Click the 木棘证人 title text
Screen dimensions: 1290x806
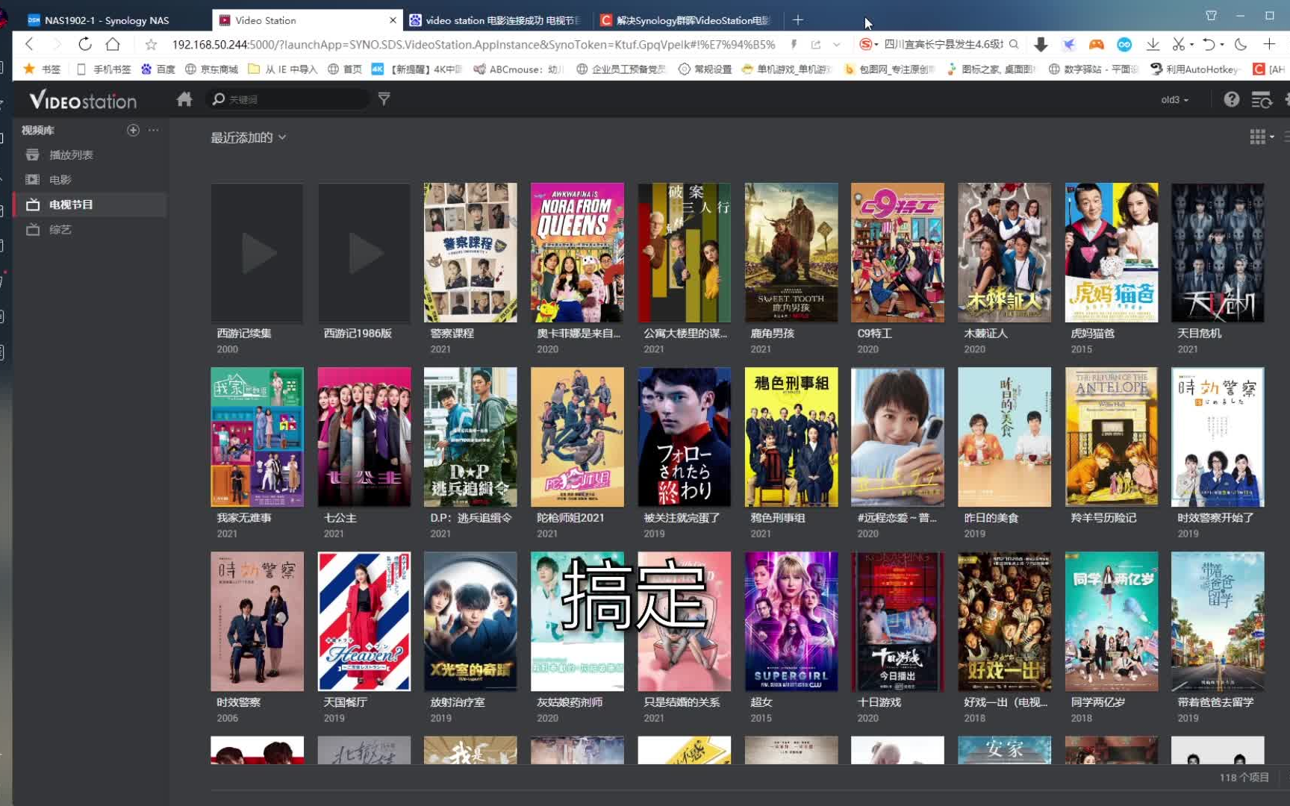click(x=985, y=334)
